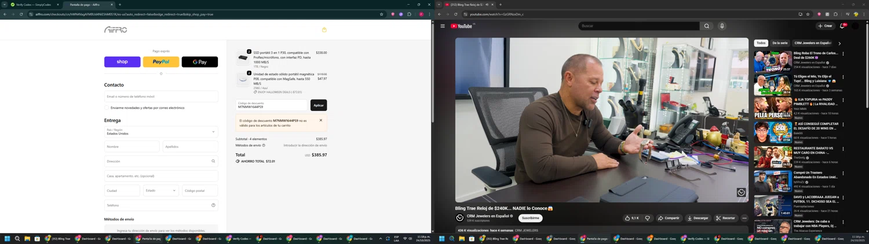Click Descargar download button

coord(698,218)
